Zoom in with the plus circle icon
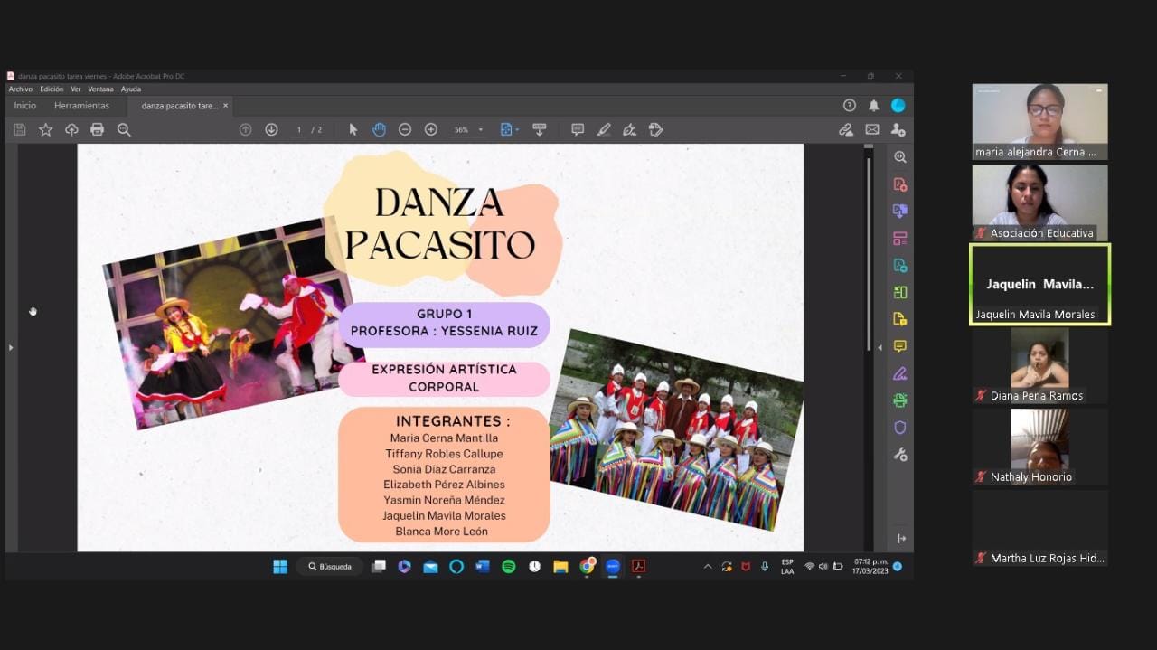The width and height of the screenshot is (1157, 650). click(431, 129)
